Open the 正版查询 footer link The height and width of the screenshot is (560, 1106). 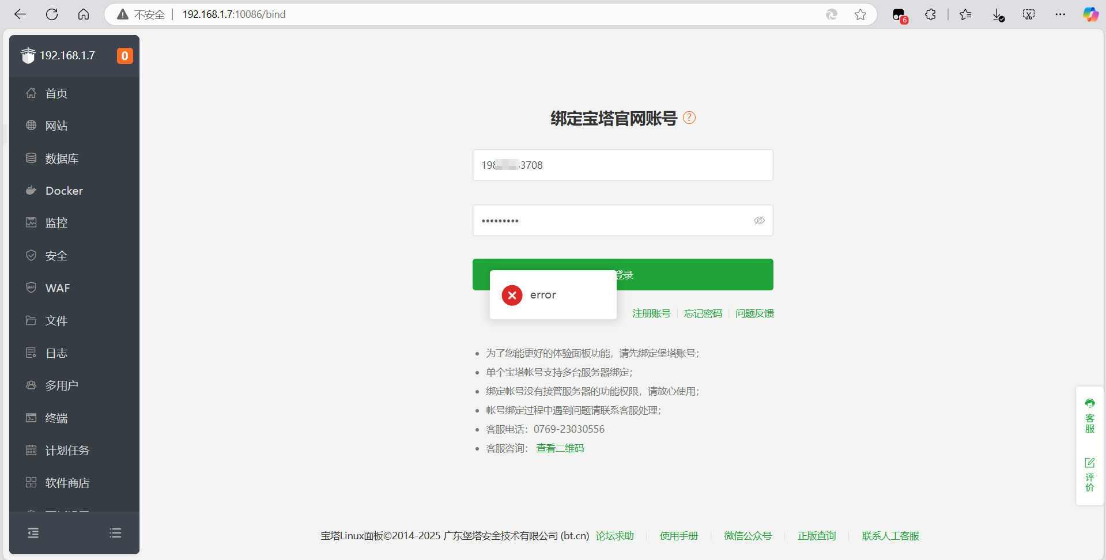[817, 536]
